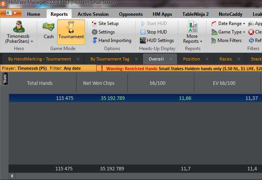262x180 pixels.
Task: Open the HM Apps tab
Action: click(162, 14)
